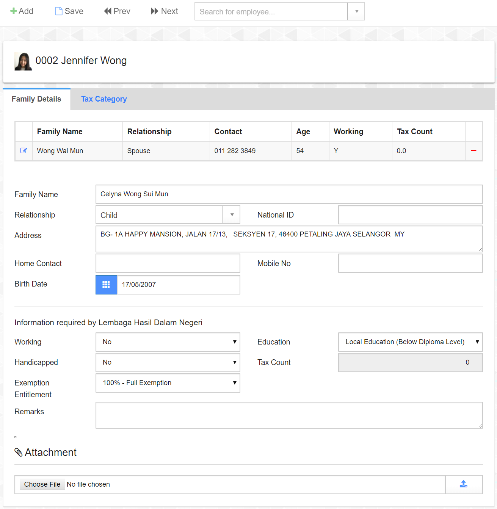
Task: Click the upload attachment icon
Action: tap(464, 484)
